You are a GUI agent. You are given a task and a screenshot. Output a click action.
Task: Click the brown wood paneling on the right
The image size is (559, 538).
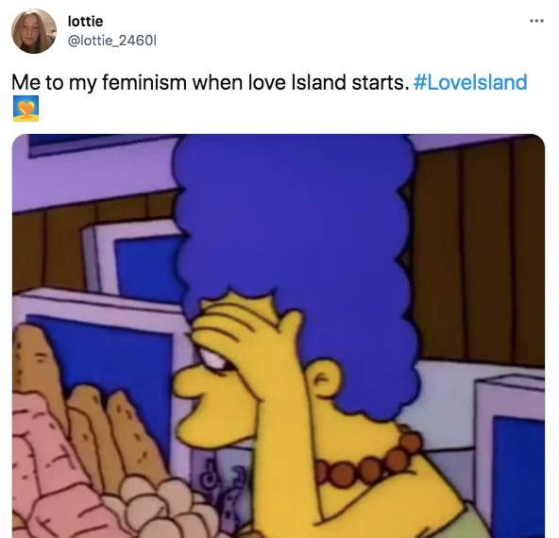coord(478,249)
